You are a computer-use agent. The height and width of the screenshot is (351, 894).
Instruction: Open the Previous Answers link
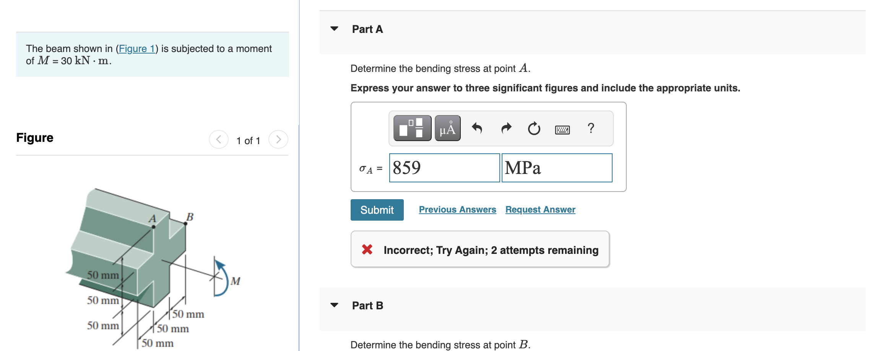pyautogui.click(x=457, y=210)
